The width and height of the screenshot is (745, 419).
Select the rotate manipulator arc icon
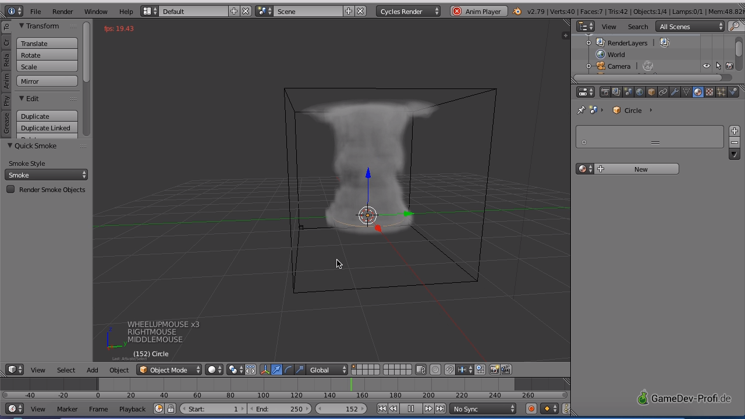coord(288,370)
